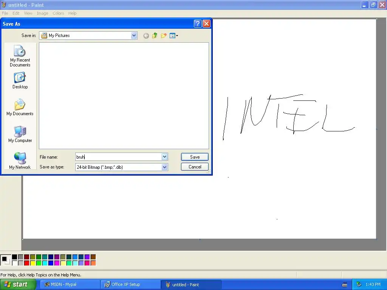
Task: Open the Start menu
Action: [x=18, y=284]
